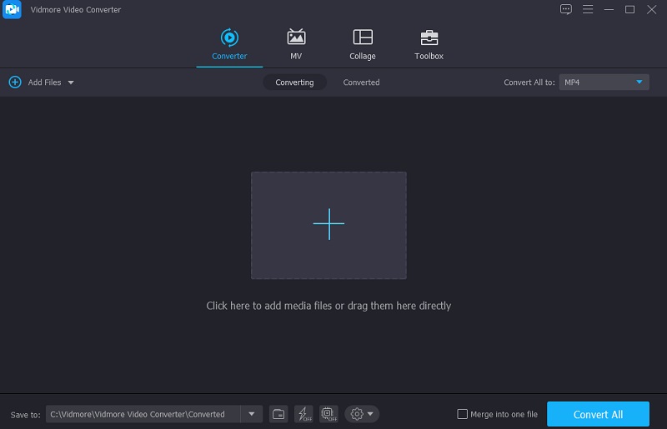Open the Converter section icon
This screenshot has height=429, width=667.
(228, 37)
